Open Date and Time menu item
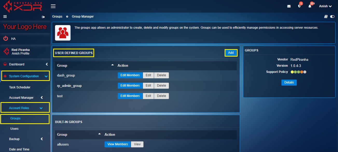The width and height of the screenshot is (338, 152). point(19,149)
